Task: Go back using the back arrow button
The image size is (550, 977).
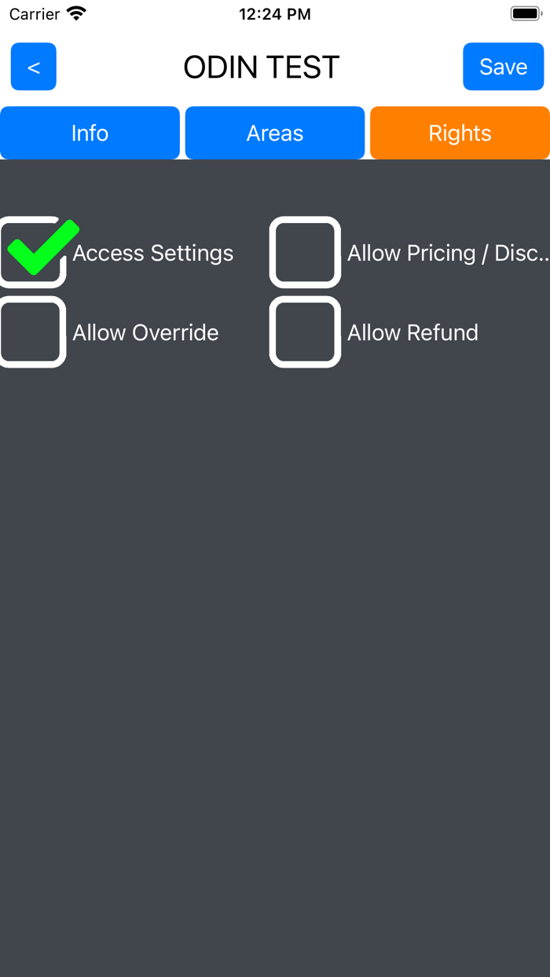Action: tap(33, 67)
